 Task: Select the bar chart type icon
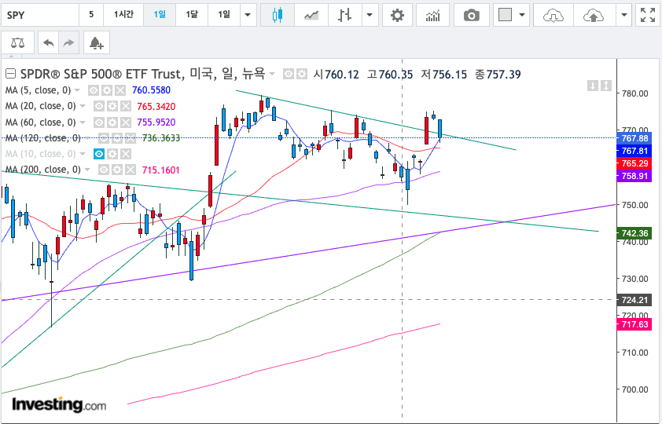click(x=344, y=16)
